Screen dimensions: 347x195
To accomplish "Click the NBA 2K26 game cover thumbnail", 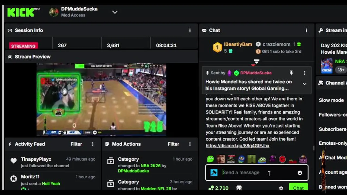I will [326, 66].
